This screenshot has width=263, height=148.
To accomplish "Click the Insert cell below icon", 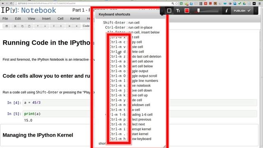I will pyautogui.click(x=61, y=26).
